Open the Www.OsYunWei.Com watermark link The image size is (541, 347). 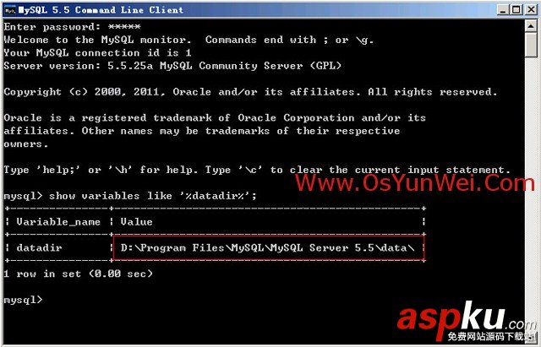point(414,183)
